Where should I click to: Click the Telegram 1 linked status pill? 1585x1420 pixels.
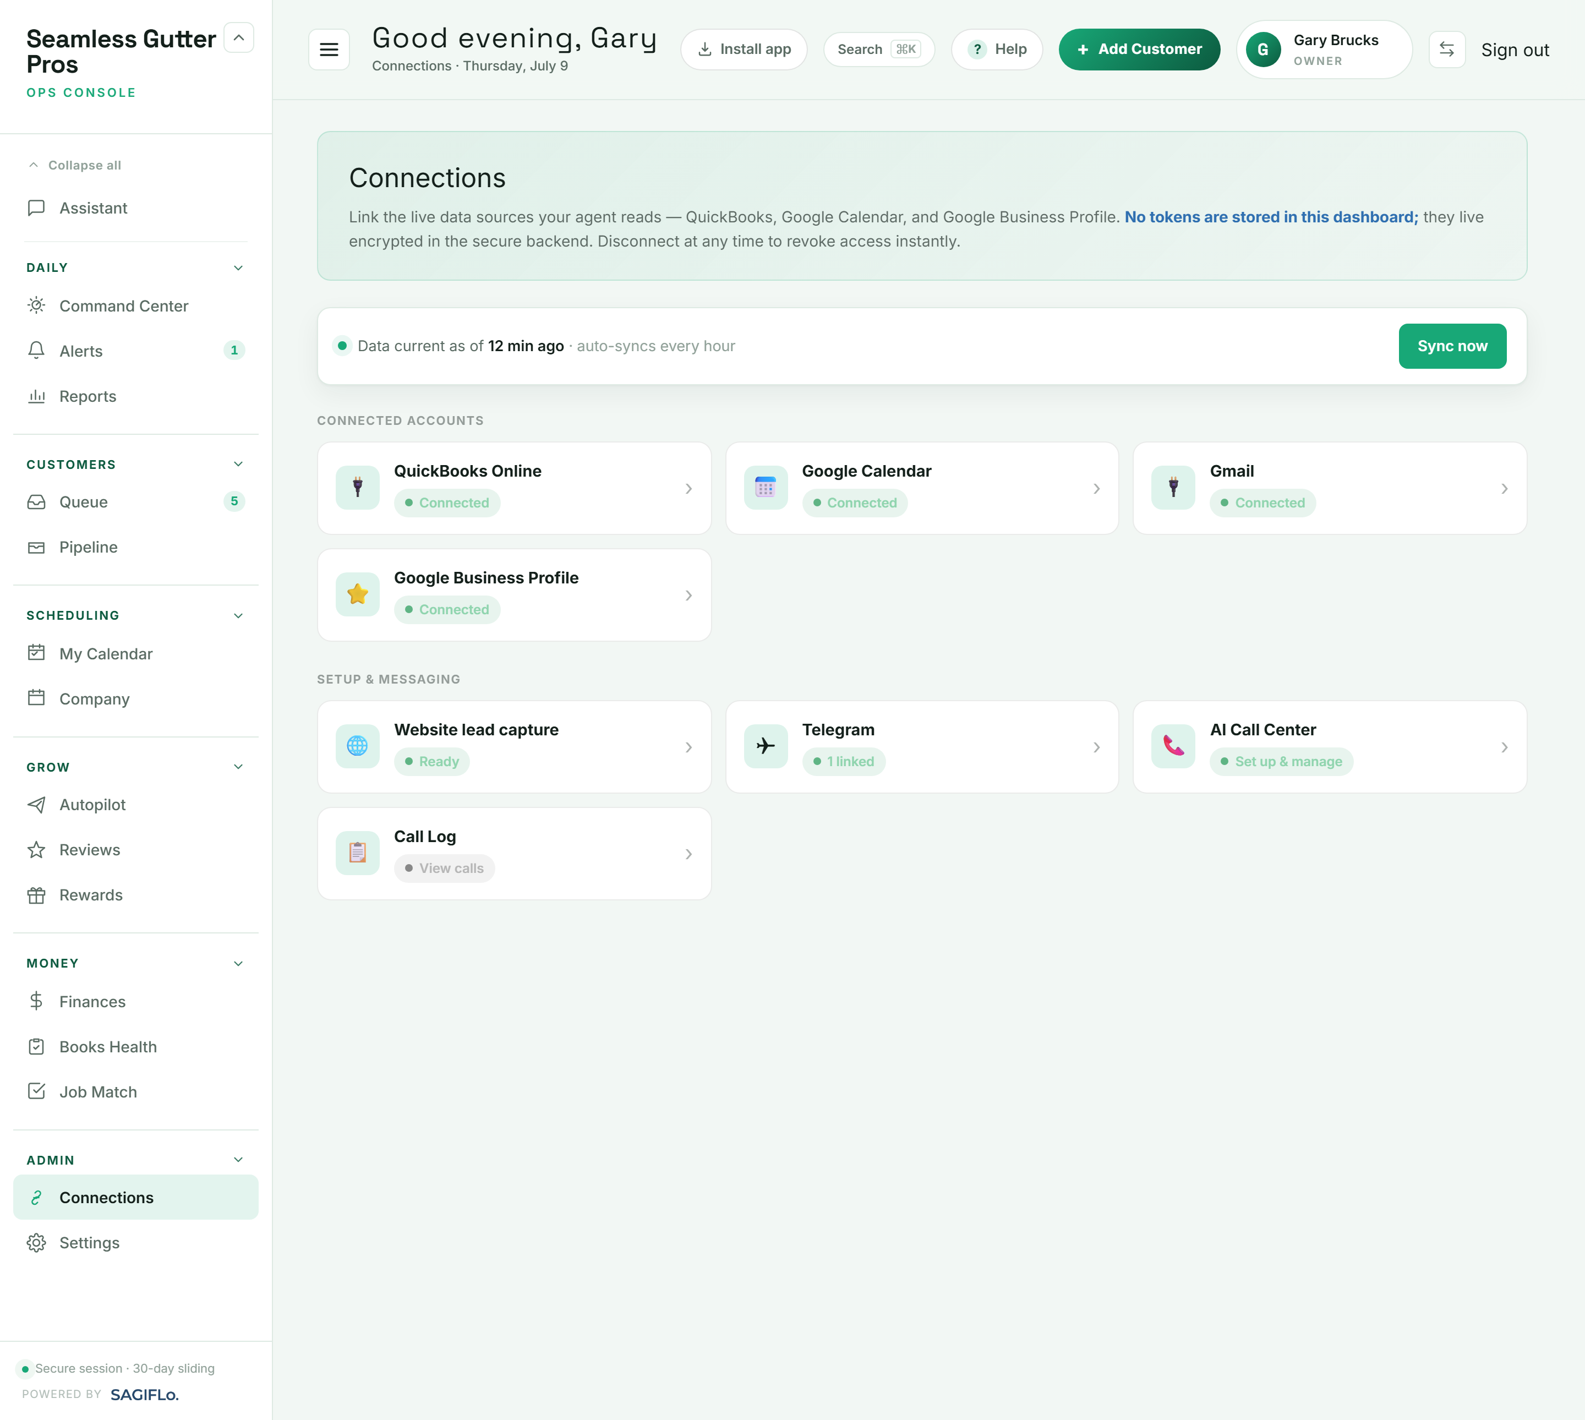click(x=843, y=762)
